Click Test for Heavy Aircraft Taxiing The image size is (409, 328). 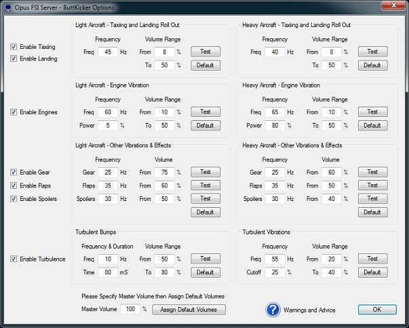click(372, 52)
